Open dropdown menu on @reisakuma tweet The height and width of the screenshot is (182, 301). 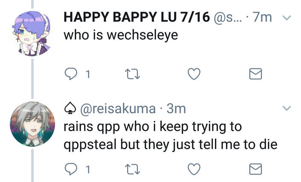pos(287,108)
